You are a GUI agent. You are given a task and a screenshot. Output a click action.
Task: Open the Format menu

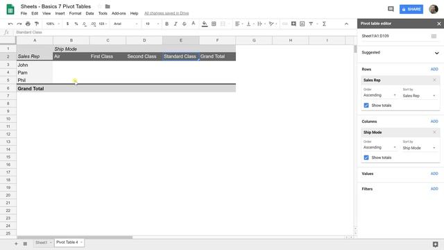[75, 13]
